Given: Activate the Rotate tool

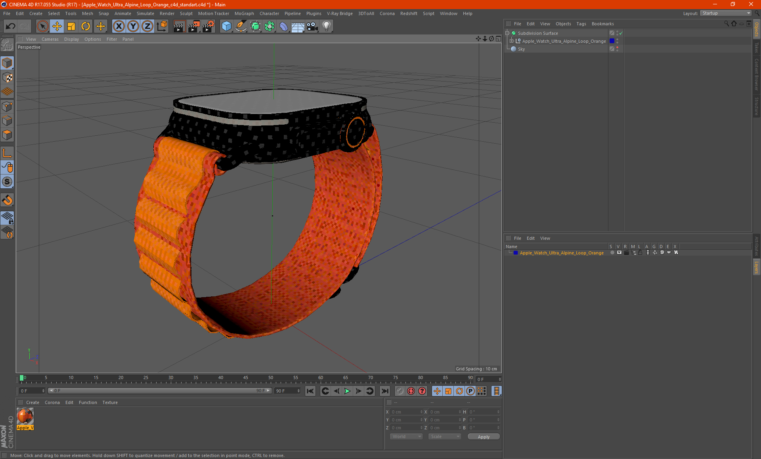Looking at the screenshot, I should tap(86, 26).
